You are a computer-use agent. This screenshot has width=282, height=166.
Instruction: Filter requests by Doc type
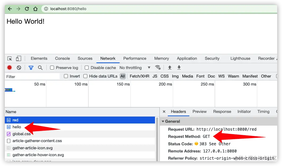coord(211,76)
